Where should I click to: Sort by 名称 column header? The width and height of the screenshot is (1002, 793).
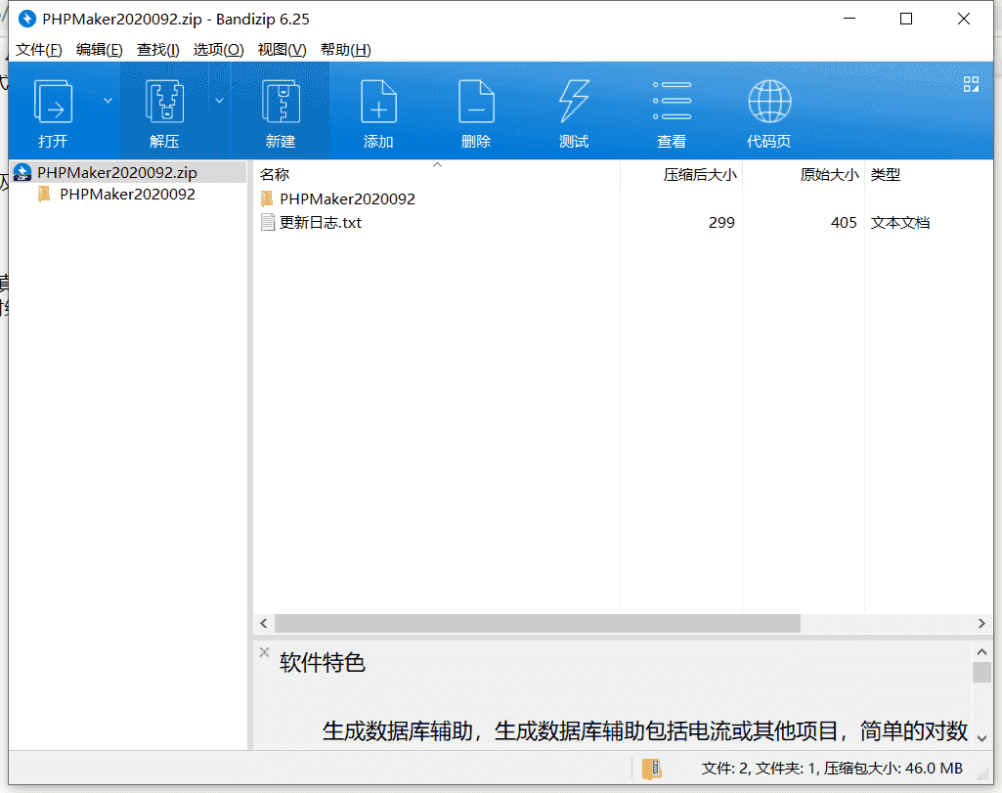(275, 174)
